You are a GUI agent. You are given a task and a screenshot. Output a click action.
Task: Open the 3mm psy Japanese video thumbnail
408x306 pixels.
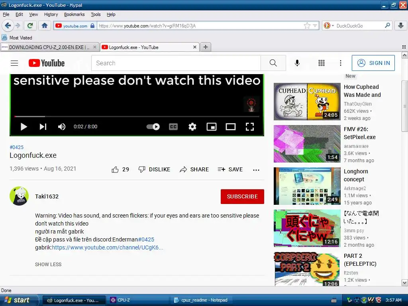(307, 228)
